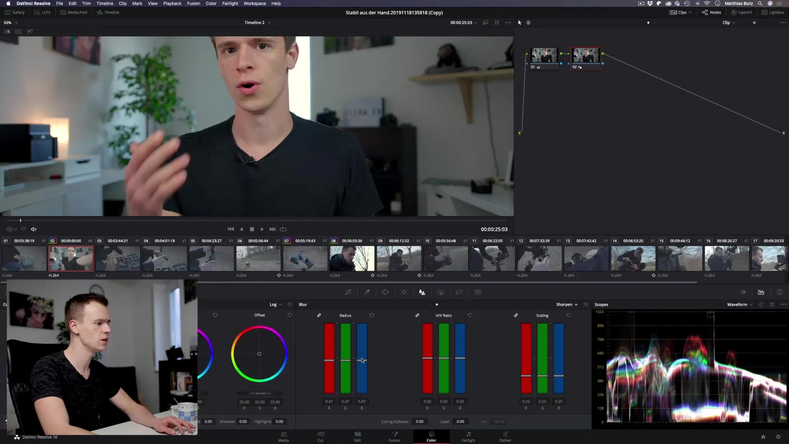Open the Timeline 2 selector dropdown
This screenshot has height=444, width=789.
(x=257, y=23)
